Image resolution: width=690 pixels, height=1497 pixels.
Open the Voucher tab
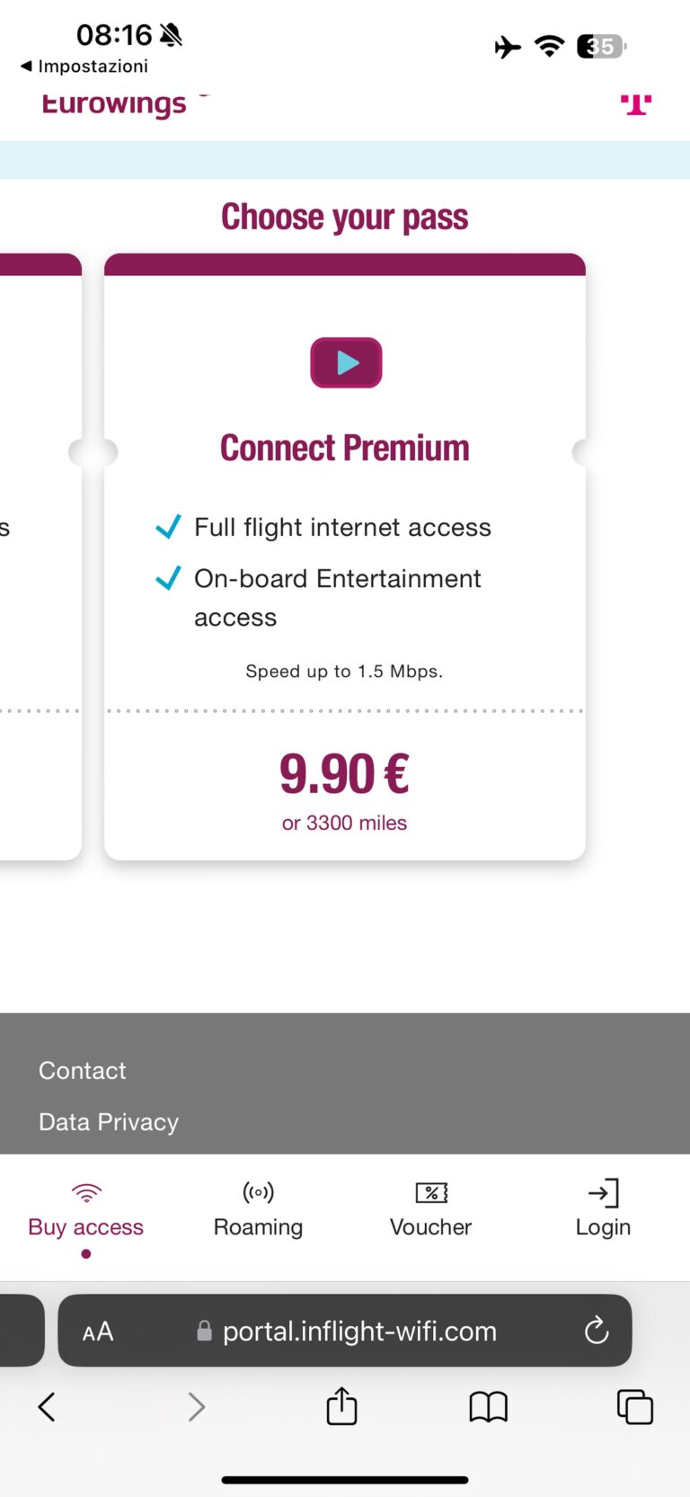pyautogui.click(x=430, y=1210)
